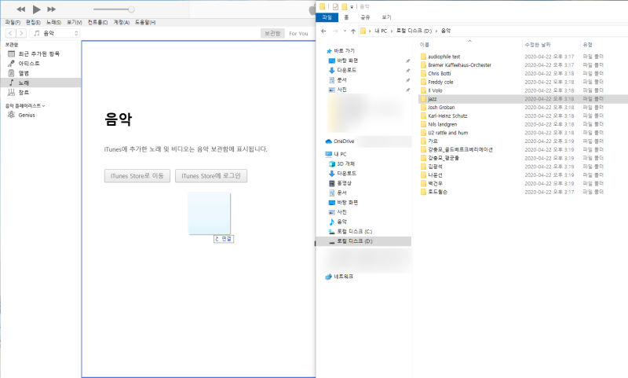Open the Explorer properties quick-access icon
Screen dimensions: 628x378
[335, 6]
